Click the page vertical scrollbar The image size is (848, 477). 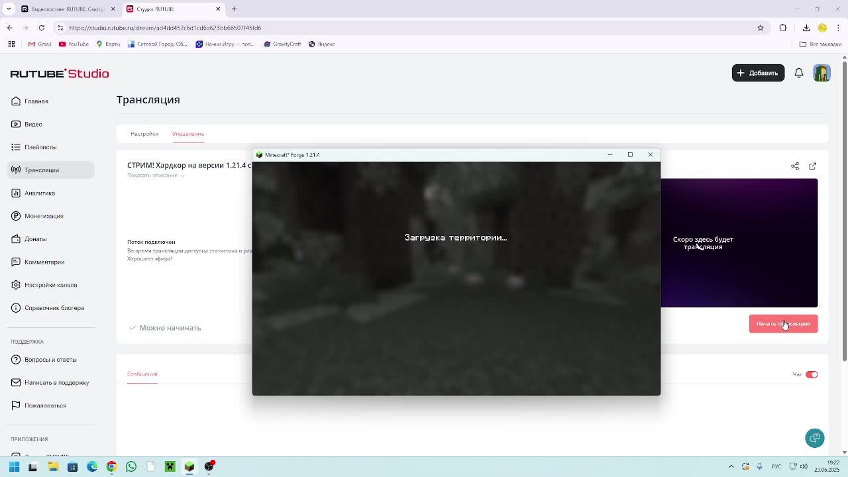point(844,212)
